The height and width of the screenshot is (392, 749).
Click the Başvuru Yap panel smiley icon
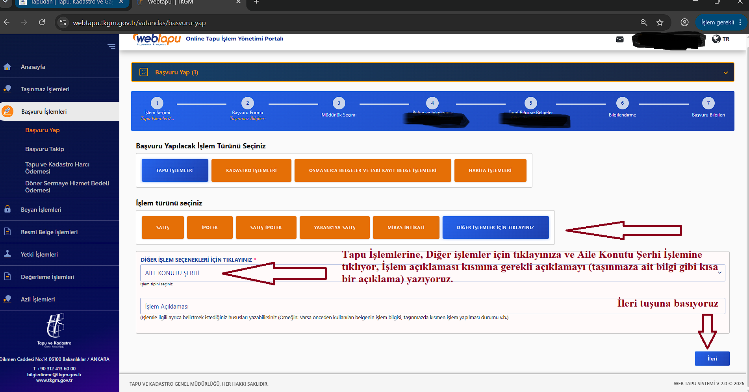(144, 72)
